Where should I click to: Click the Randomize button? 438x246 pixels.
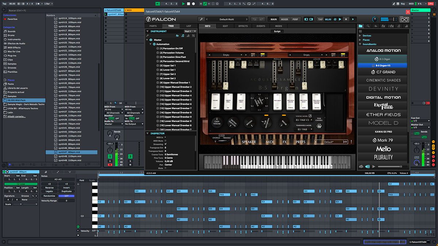49,196
